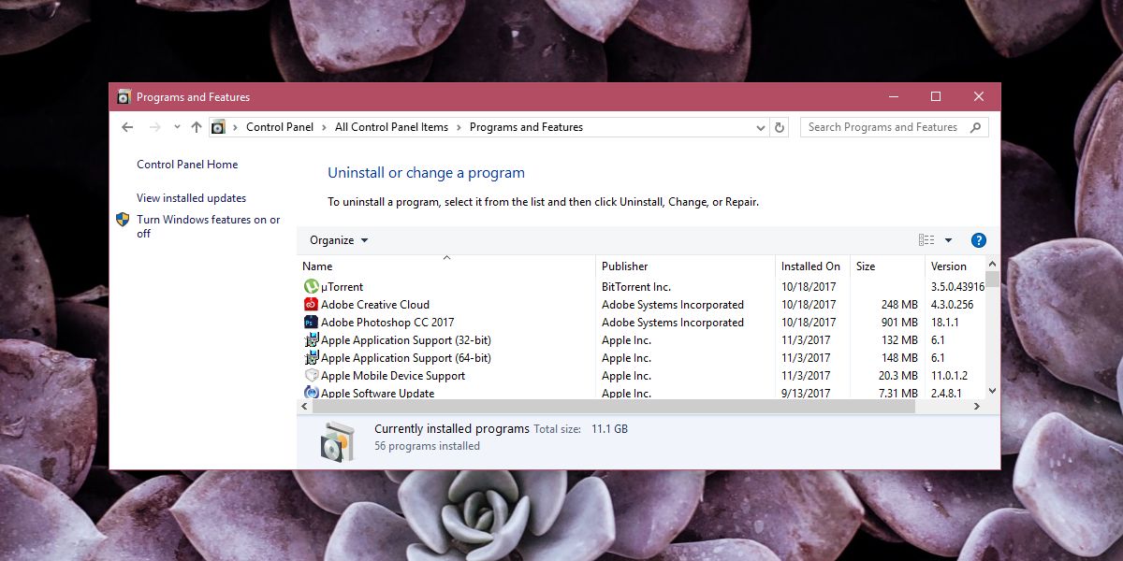
Task: Click the Adobe Creative Cloud red icon
Action: coord(312,305)
